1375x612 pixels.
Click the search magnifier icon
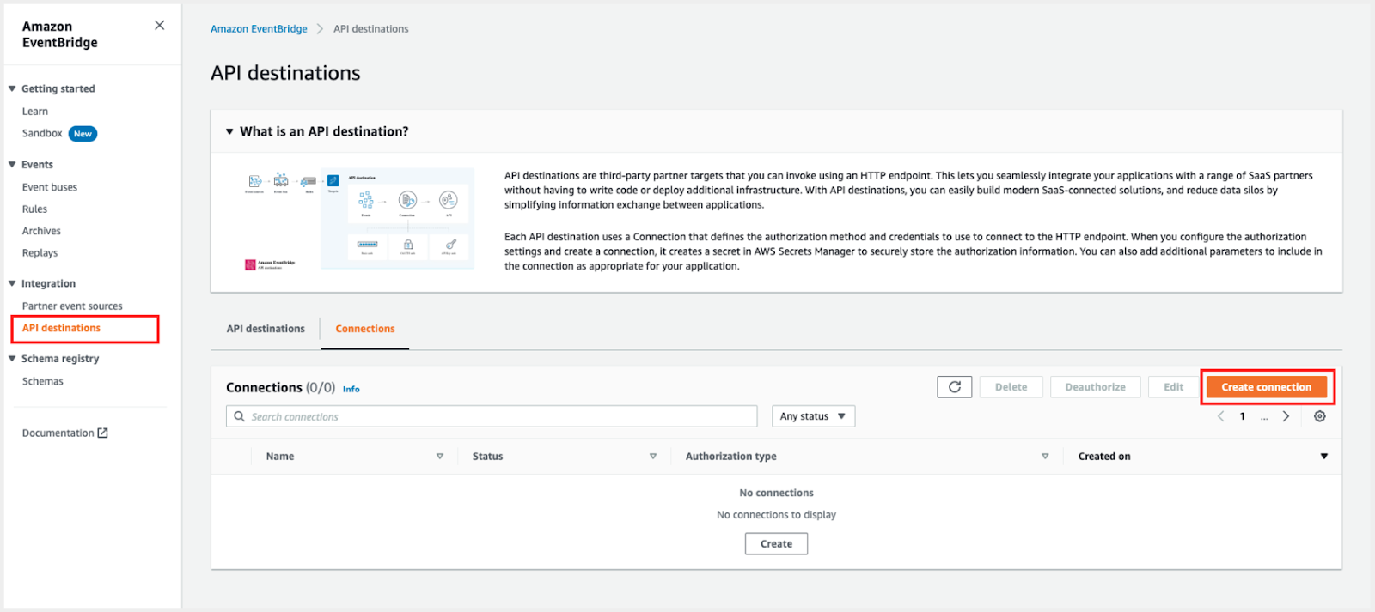click(239, 416)
